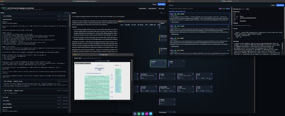Click Arrange in the Evidence window
This screenshot has width=285, height=116.
(273, 5)
